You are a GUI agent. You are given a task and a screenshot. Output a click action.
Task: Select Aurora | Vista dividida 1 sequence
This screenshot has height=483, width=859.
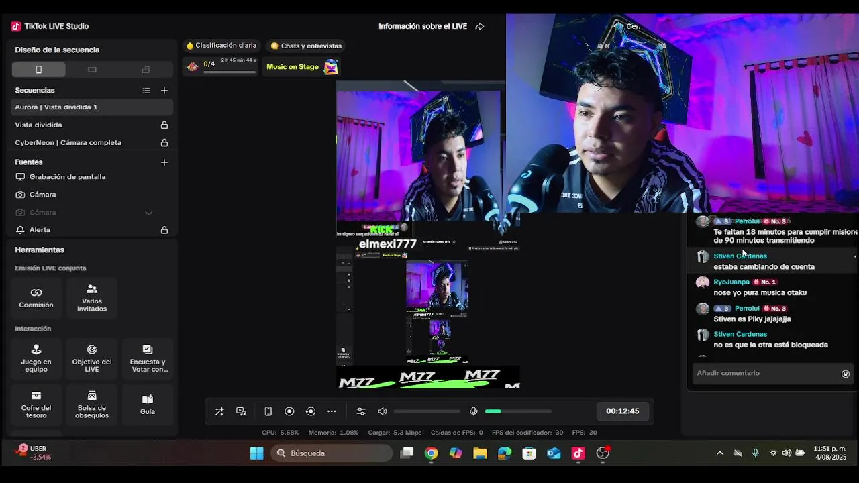pos(93,107)
